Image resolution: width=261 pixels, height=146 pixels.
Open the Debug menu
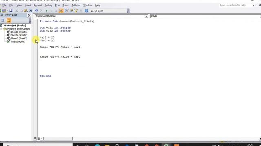49,5
